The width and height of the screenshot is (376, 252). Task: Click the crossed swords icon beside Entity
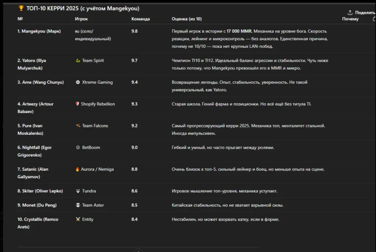77,219
